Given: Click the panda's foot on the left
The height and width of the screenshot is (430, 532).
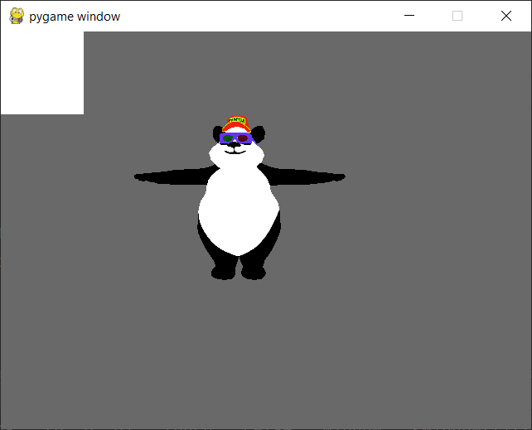Looking at the screenshot, I should click(223, 271).
